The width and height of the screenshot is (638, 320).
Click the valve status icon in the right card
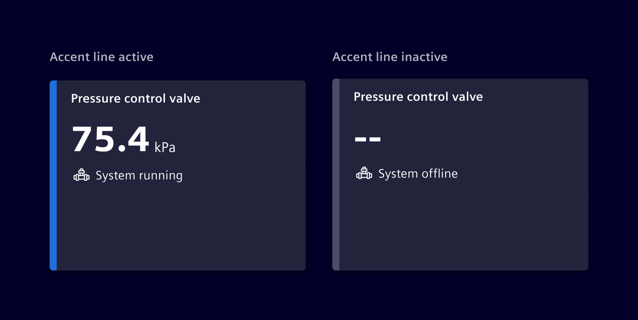tap(364, 173)
